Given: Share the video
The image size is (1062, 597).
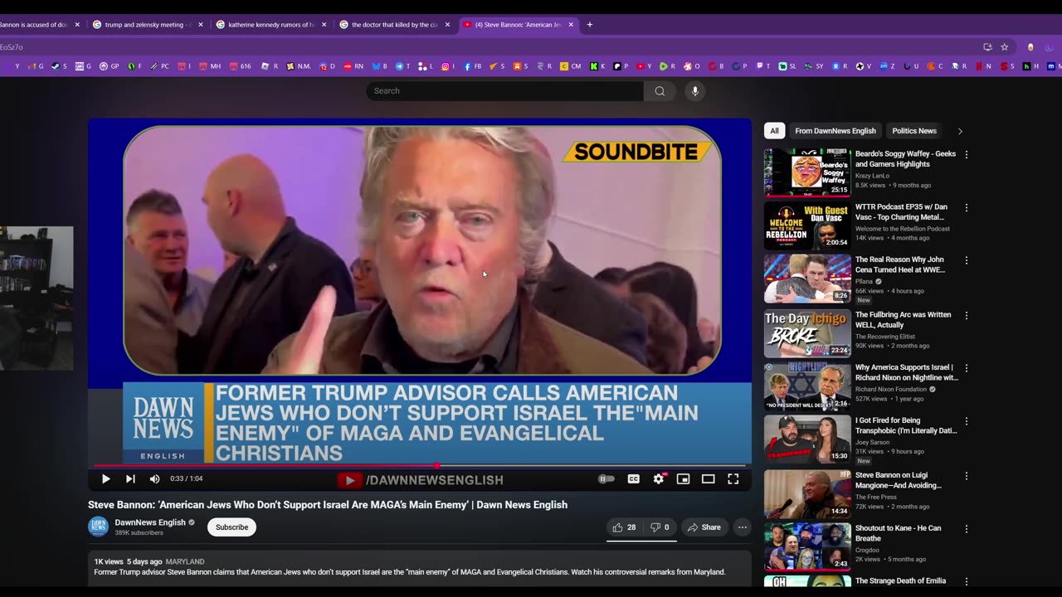Looking at the screenshot, I should [703, 527].
